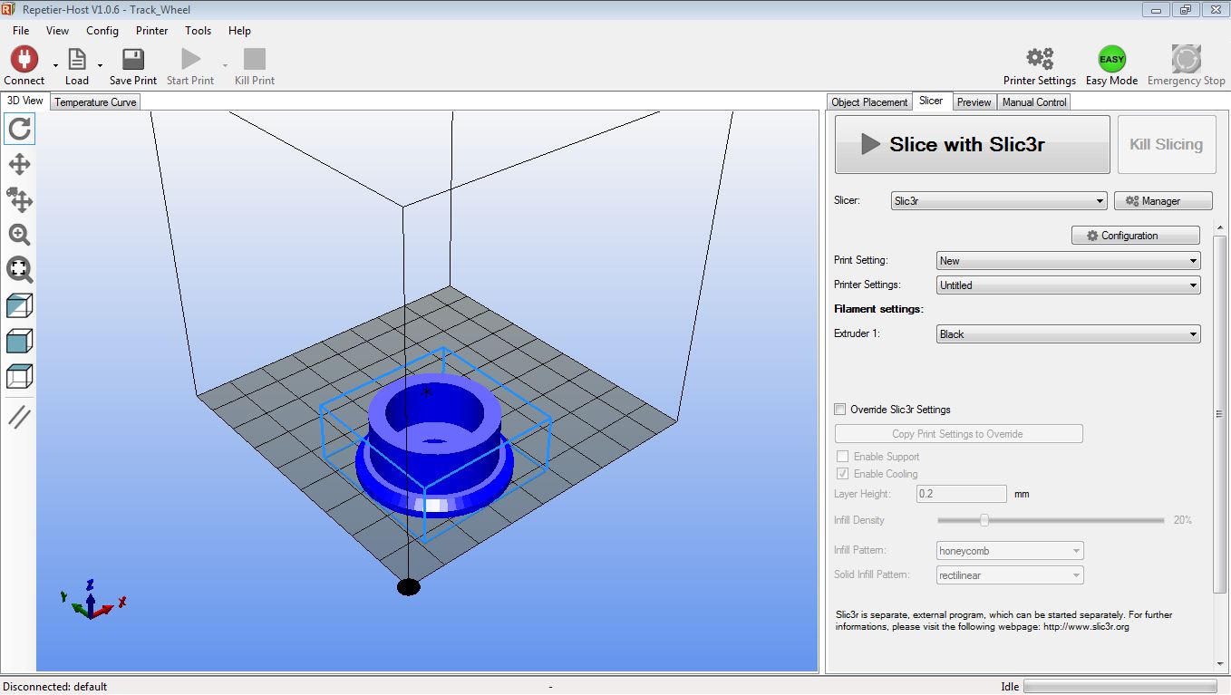Expand the Load dropdown arrow
1231x695 pixels.
[100, 65]
